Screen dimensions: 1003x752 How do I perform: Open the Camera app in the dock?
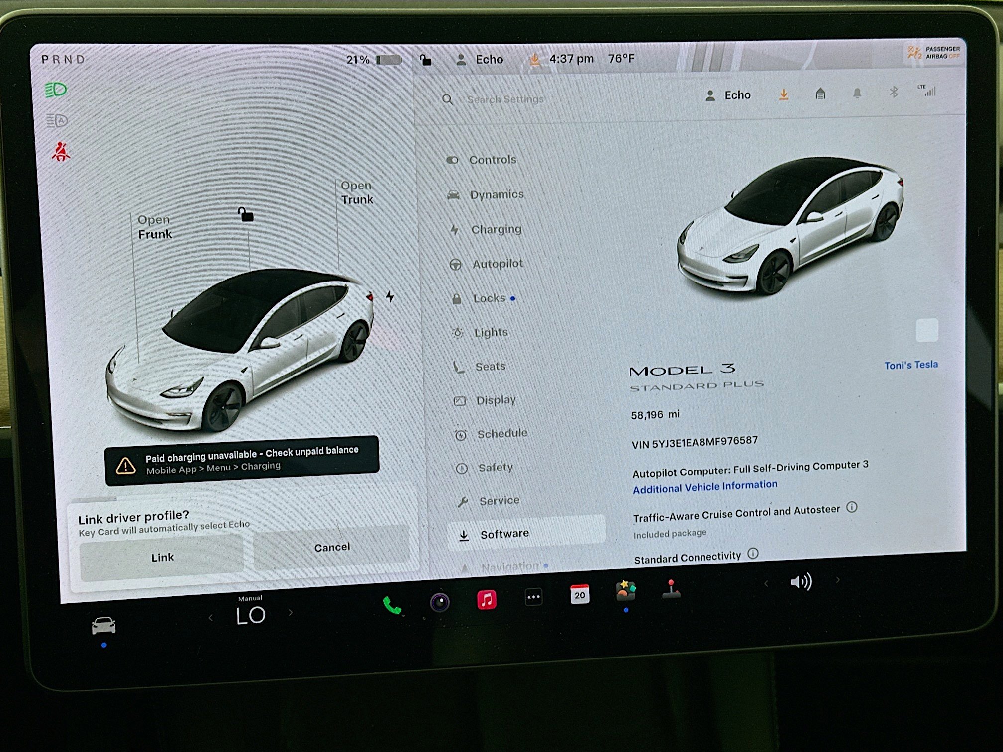[440, 603]
